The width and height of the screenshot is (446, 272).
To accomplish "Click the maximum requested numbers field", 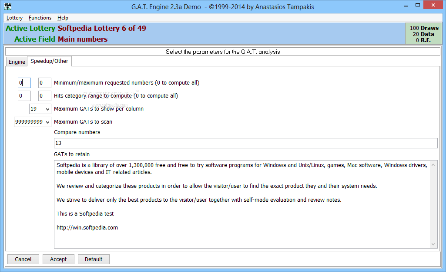I will [x=45, y=83].
